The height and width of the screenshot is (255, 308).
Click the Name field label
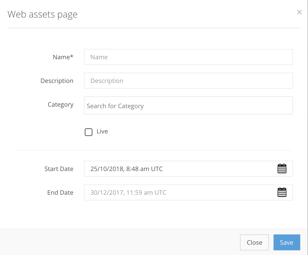click(x=63, y=57)
